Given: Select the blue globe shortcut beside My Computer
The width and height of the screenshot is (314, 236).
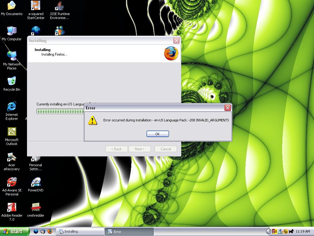Looking at the screenshot, I should [x=36, y=31].
